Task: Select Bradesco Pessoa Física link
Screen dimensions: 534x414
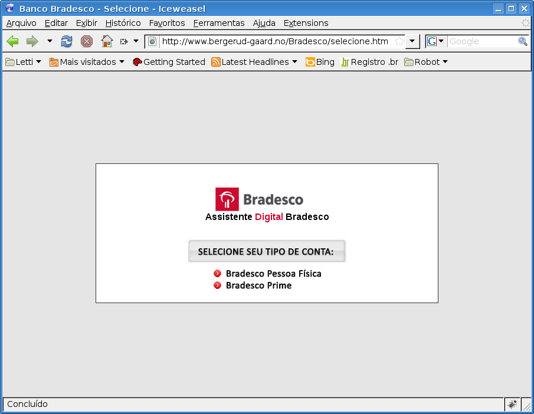Action: [x=273, y=274]
